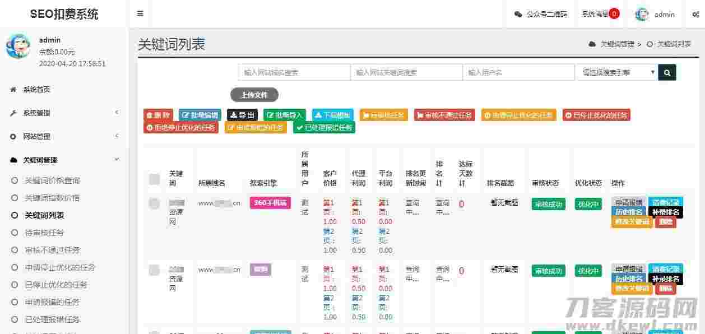The height and width of the screenshot is (334, 705).
Task: Click the 公众号二维码 WeChat icon
Action: [x=518, y=15]
